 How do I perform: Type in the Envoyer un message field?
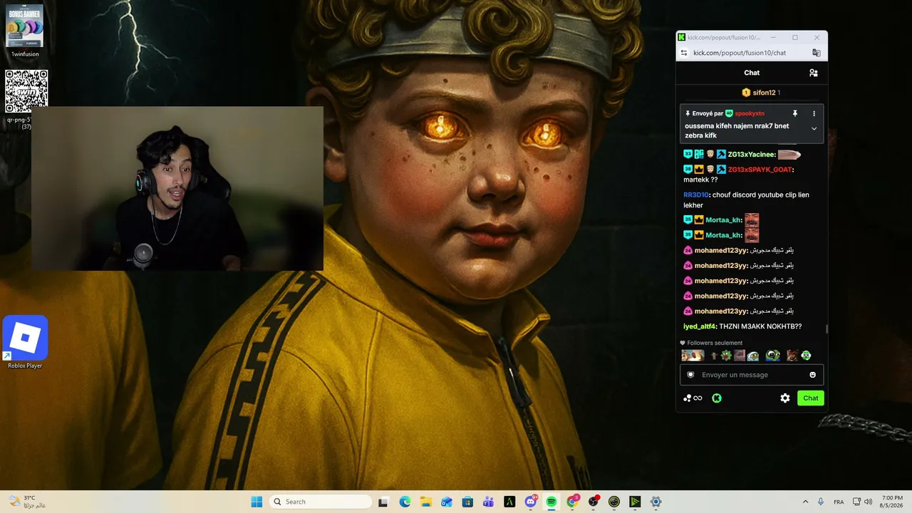pos(752,375)
